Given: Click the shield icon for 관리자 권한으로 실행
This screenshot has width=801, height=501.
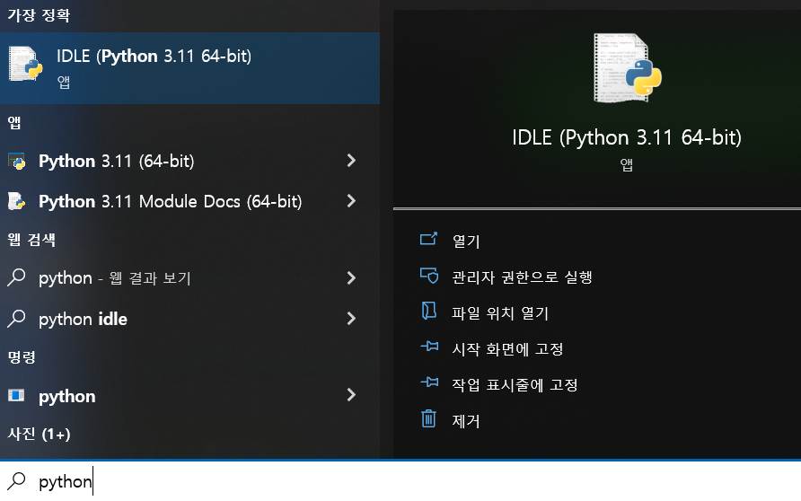Looking at the screenshot, I should pyautogui.click(x=429, y=276).
